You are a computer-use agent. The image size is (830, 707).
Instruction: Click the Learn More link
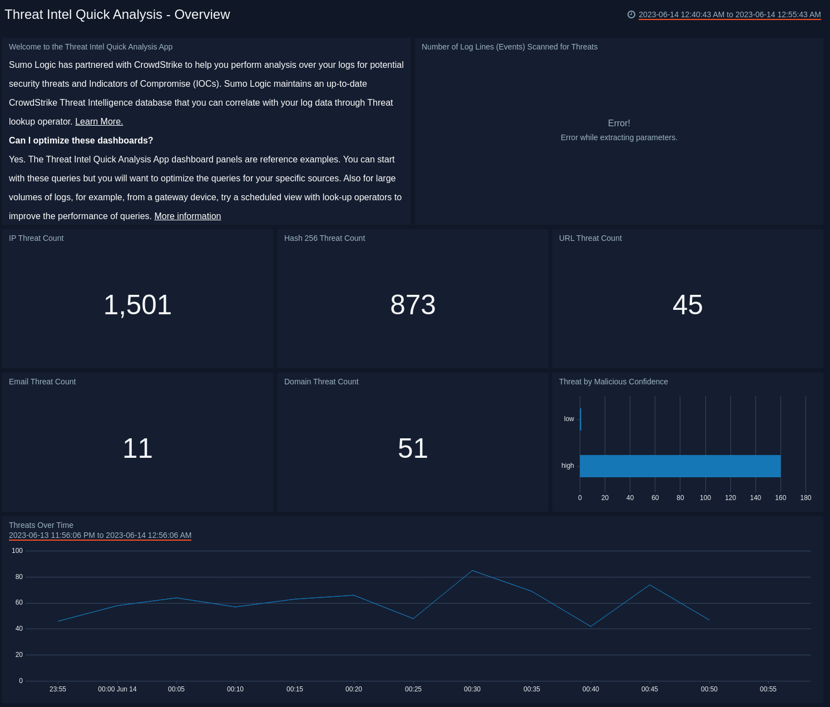pyautogui.click(x=98, y=121)
